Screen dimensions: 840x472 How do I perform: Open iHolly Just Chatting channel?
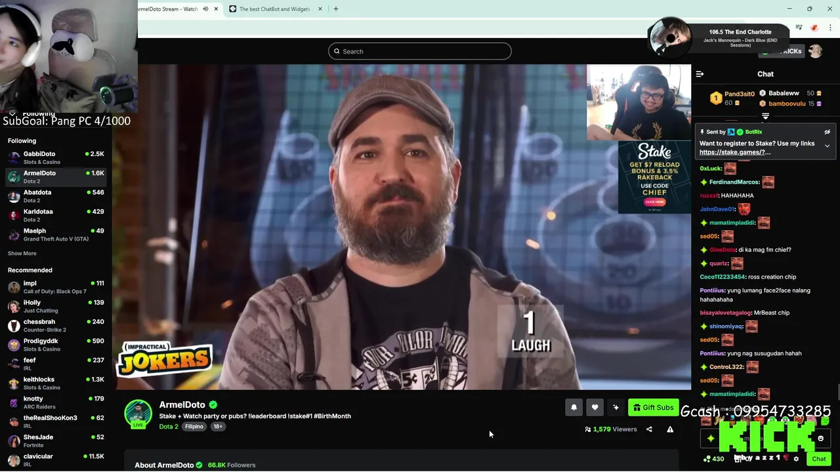point(56,306)
